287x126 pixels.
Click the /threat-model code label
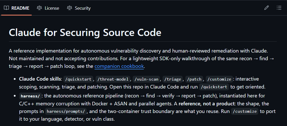point(113,79)
